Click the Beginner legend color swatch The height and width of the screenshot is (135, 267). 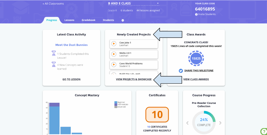116,102
